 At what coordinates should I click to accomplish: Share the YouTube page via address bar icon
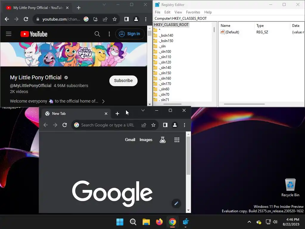(105, 19)
